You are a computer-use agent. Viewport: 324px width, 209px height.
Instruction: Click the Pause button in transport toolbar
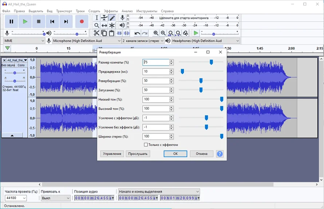(x=11, y=21)
